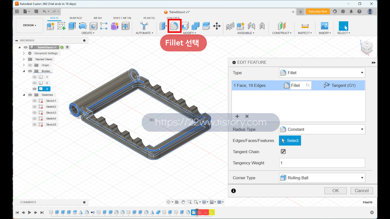Open the notifications bell

click(351, 12)
